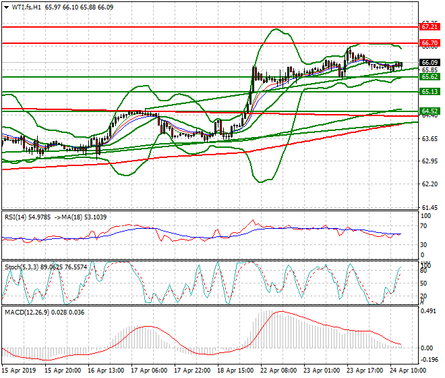Click the MACD scale value 0.491
The image size is (445, 378).
(428, 311)
